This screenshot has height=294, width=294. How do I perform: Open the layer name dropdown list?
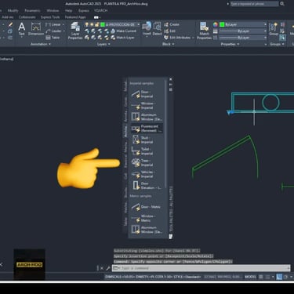pos(121,24)
